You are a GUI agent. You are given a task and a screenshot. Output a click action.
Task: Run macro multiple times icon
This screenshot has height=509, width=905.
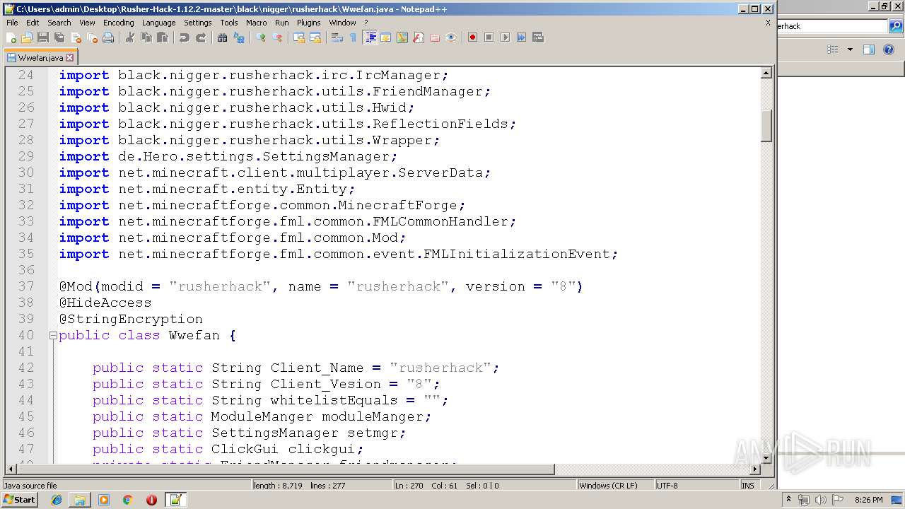pyautogui.click(x=521, y=37)
